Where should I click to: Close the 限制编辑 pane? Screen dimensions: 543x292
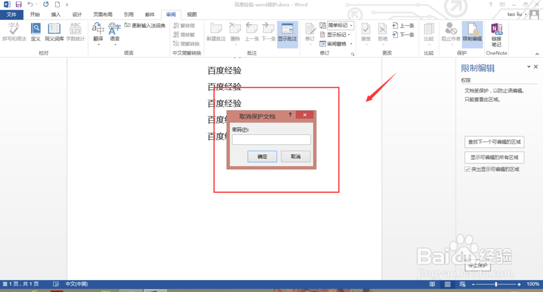point(536,67)
